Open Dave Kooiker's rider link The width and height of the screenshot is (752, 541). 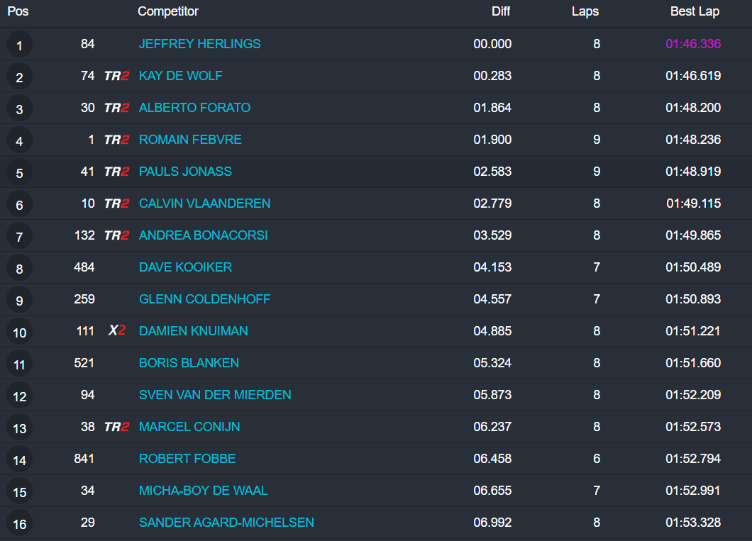185,267
